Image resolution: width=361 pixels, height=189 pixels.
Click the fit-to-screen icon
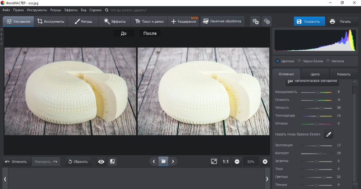pyautogui.click(x=214, y=162)
